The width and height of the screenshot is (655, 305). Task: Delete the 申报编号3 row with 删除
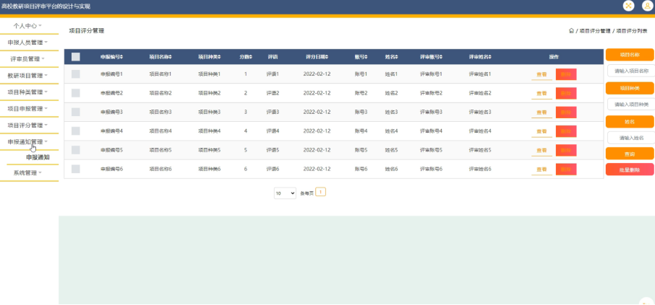tap(566, 112)
